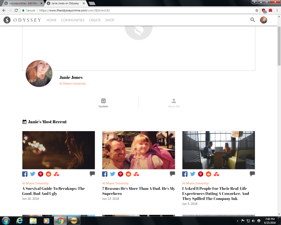Switch to the About Me tab

pyautogui.click(x=174, y=103)
